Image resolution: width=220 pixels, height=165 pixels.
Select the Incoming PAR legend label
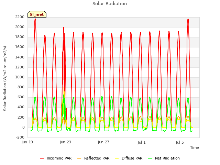coord(59,158)
